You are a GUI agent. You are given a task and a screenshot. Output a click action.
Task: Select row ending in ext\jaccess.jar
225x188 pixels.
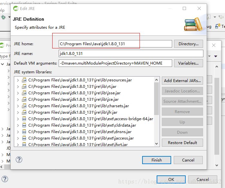pyautogui.click(x=81, y=138)
